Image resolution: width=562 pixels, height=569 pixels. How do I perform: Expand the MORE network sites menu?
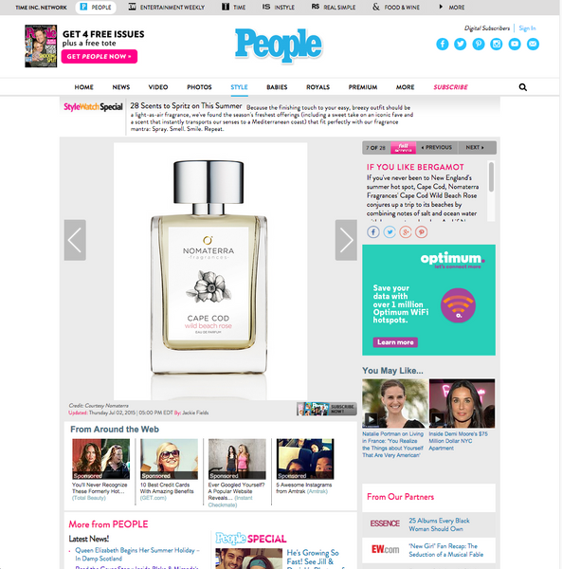[451, 7]
